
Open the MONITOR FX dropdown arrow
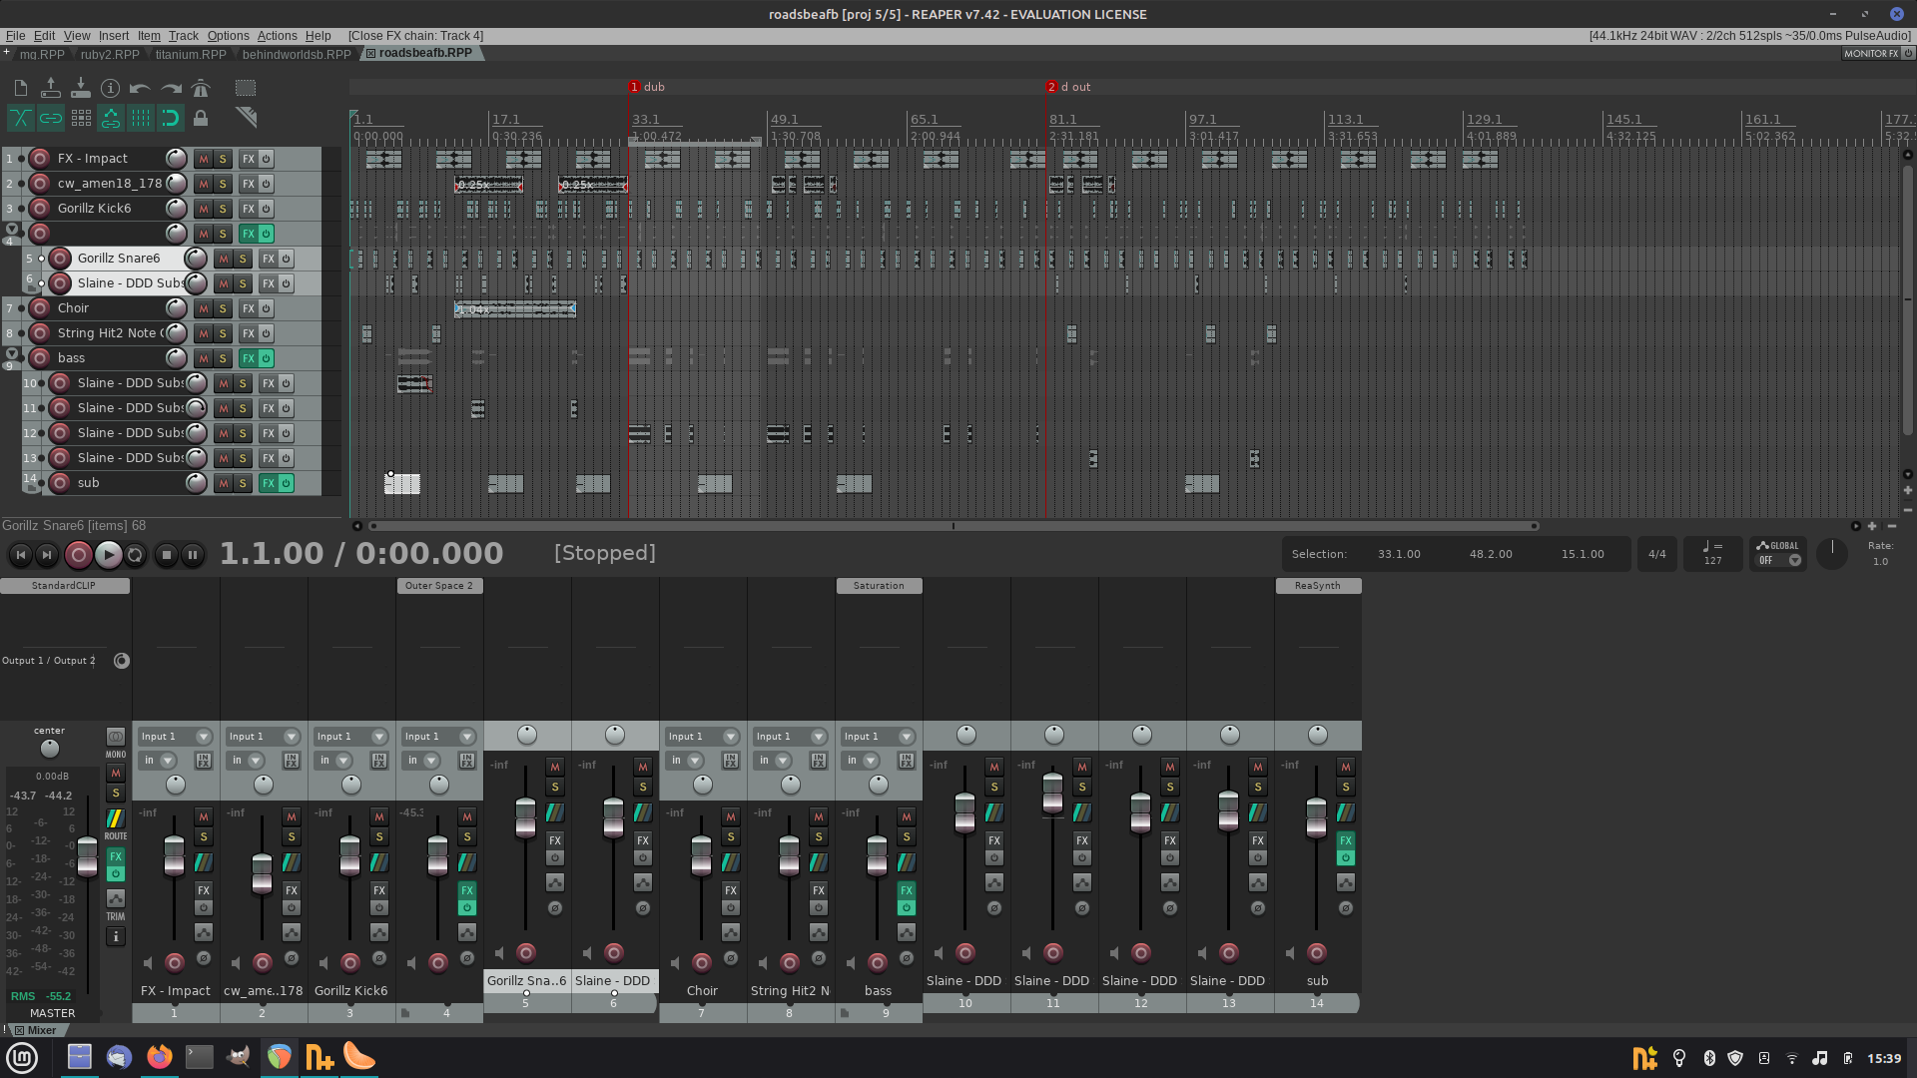(1907, 54)
